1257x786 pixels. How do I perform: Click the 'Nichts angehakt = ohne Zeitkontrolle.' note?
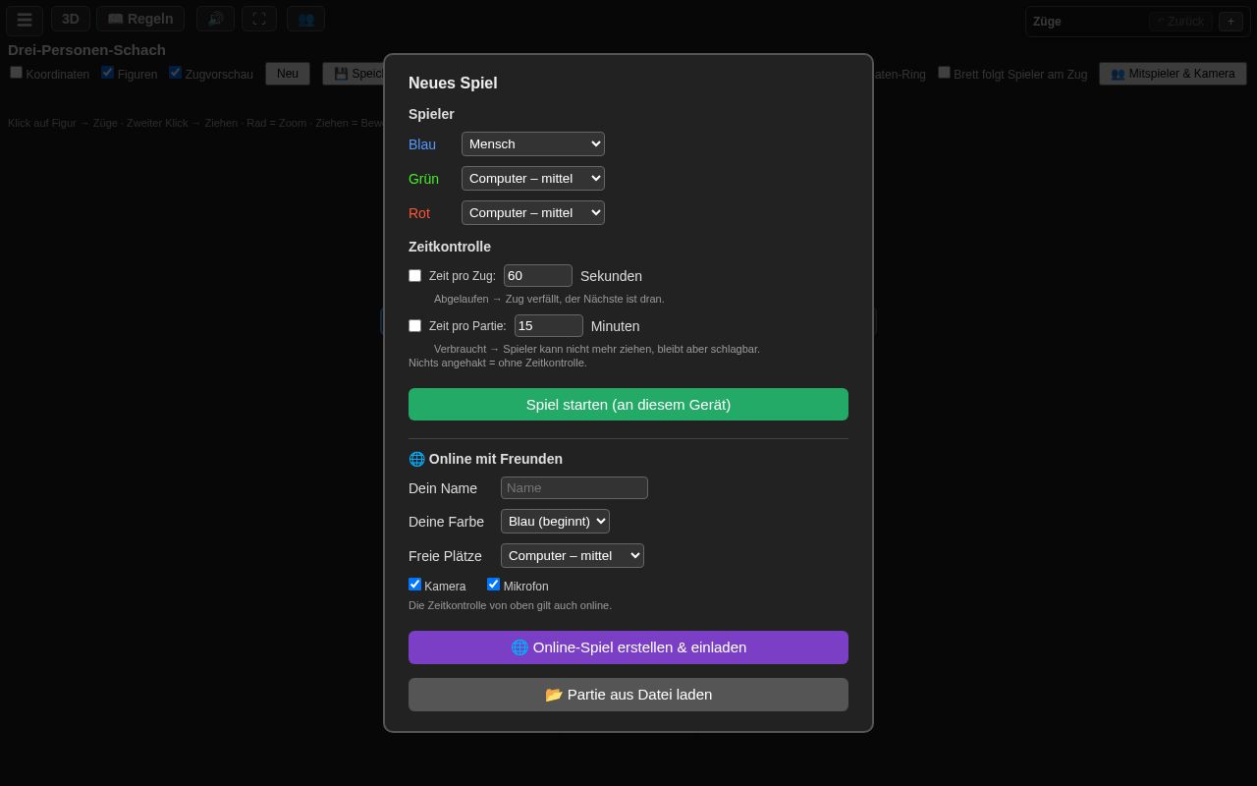[498, 363]
